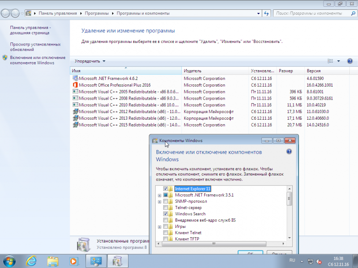Expand the SNMP-протокол tree node
Image resolution: width=358 pixels, height=268 pixels.
click(x=160, y=202)
